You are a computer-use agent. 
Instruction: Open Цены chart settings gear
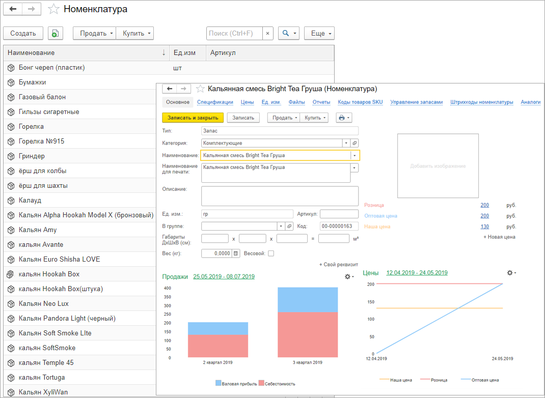[x=511, y=273]
